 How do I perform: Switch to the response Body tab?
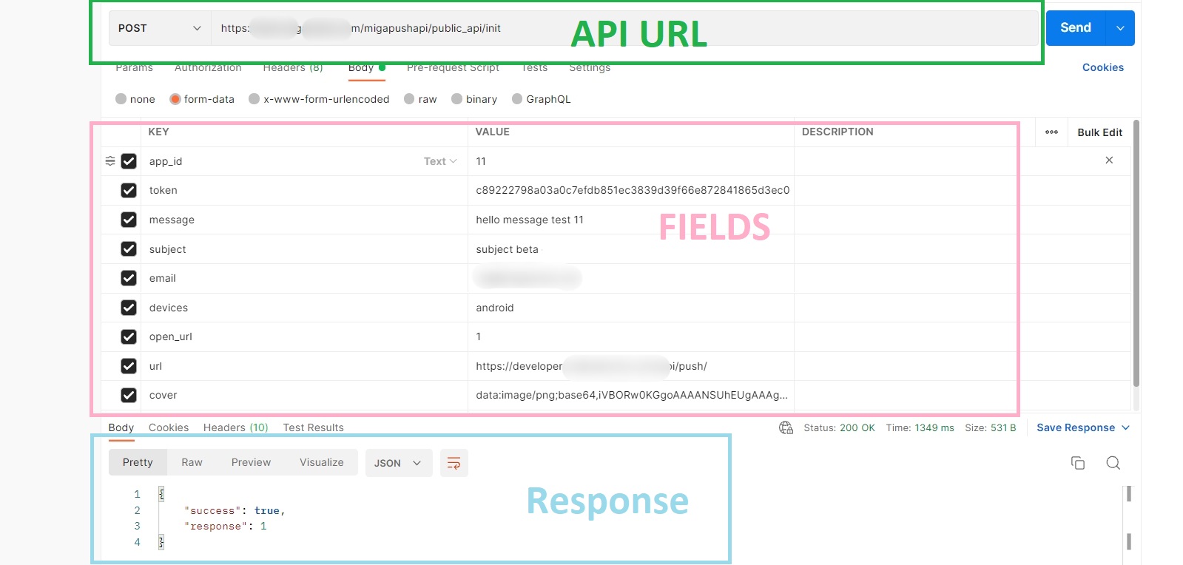click(x=121, y=427)
